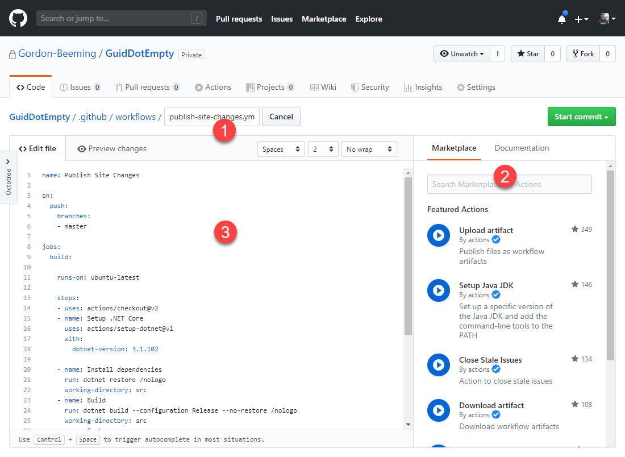Open the Spaces indent mode dropdown
The image size is (625, 457).
(x=281, y=149)
